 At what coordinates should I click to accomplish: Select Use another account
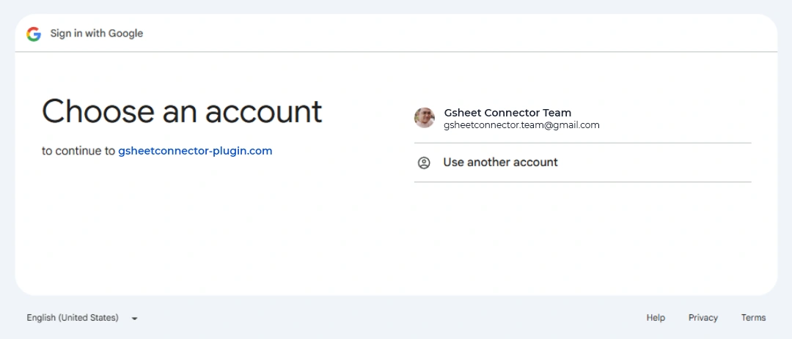tap(582, 163)
